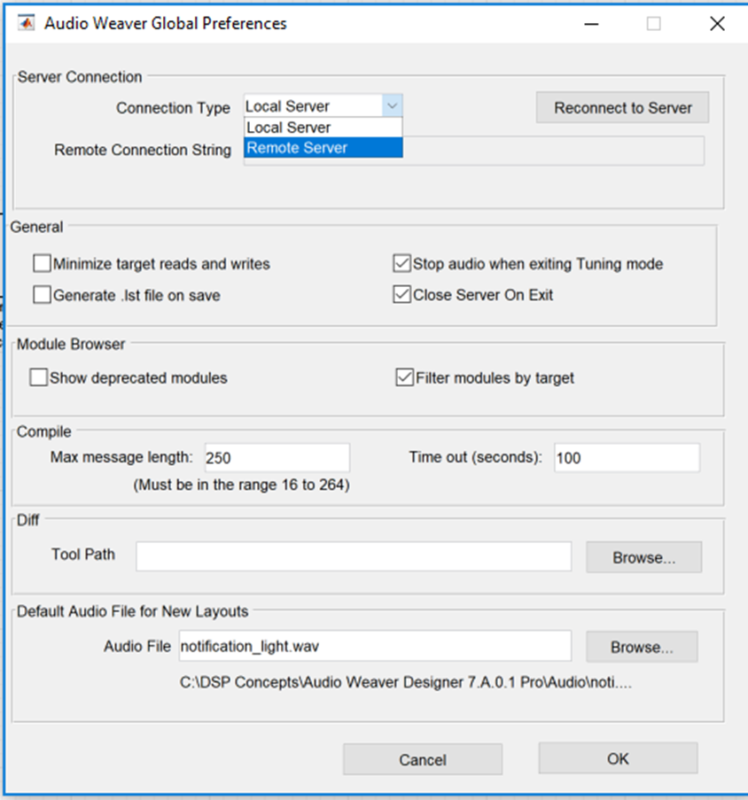The image size is (748, 800).
Task: Click the Max message length input box
Action: pos(277,458)
